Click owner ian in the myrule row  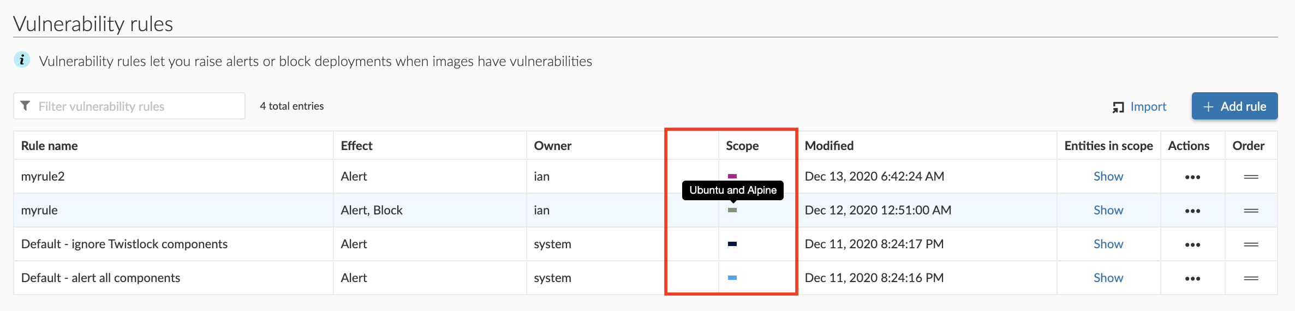point(541,210)
